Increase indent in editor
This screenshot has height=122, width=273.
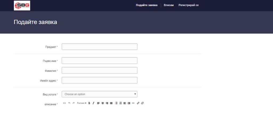[x=129, y=103]
